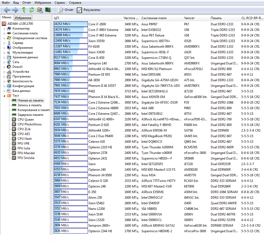
Task: Click the Тест folder icon
Action: (9, 96)
